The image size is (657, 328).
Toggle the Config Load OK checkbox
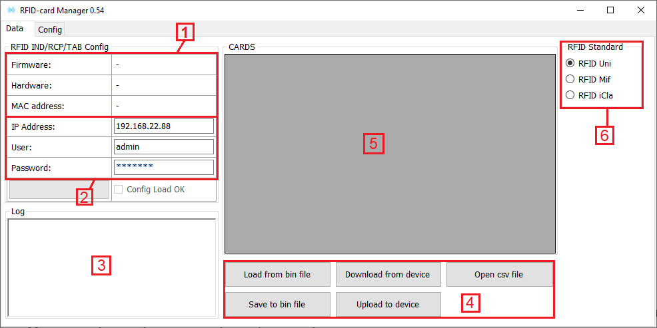[119, 190]
